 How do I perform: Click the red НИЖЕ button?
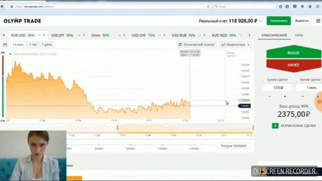pos(294,65)
